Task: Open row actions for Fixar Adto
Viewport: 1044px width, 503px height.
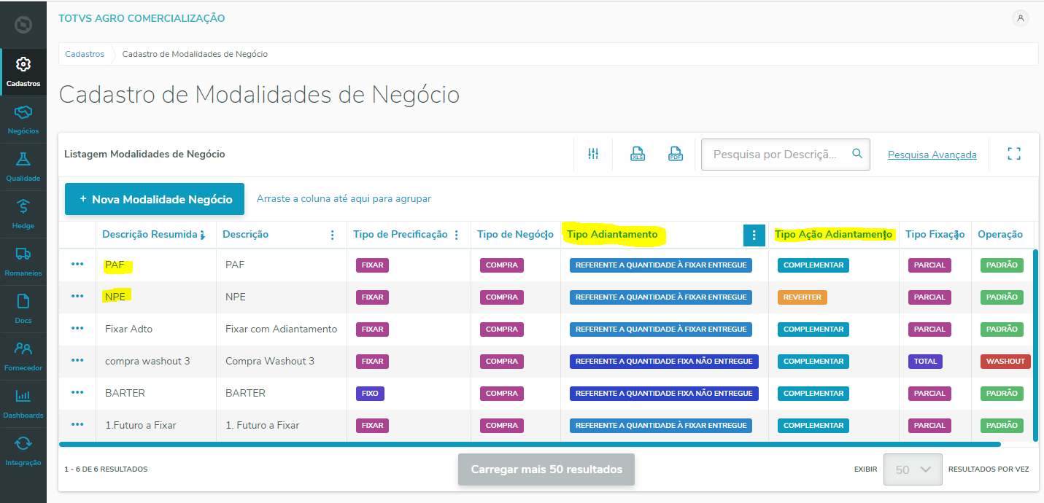Action: pyautogui.click(x=77, y=328)
